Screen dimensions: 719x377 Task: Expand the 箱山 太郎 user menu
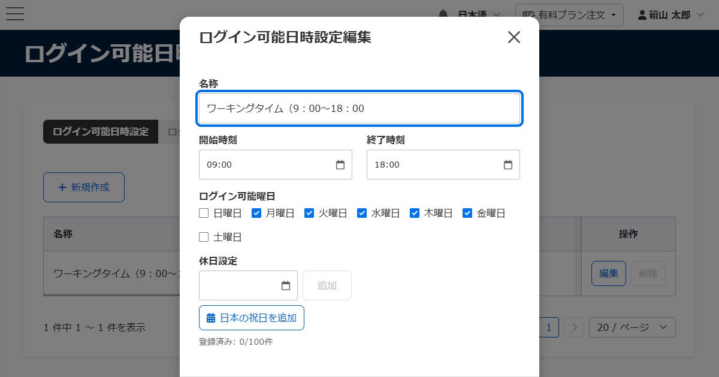(x=671, y=15)
